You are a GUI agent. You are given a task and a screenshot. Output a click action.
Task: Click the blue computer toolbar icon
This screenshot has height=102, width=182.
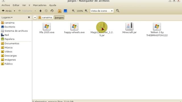[x=65, y=11]
